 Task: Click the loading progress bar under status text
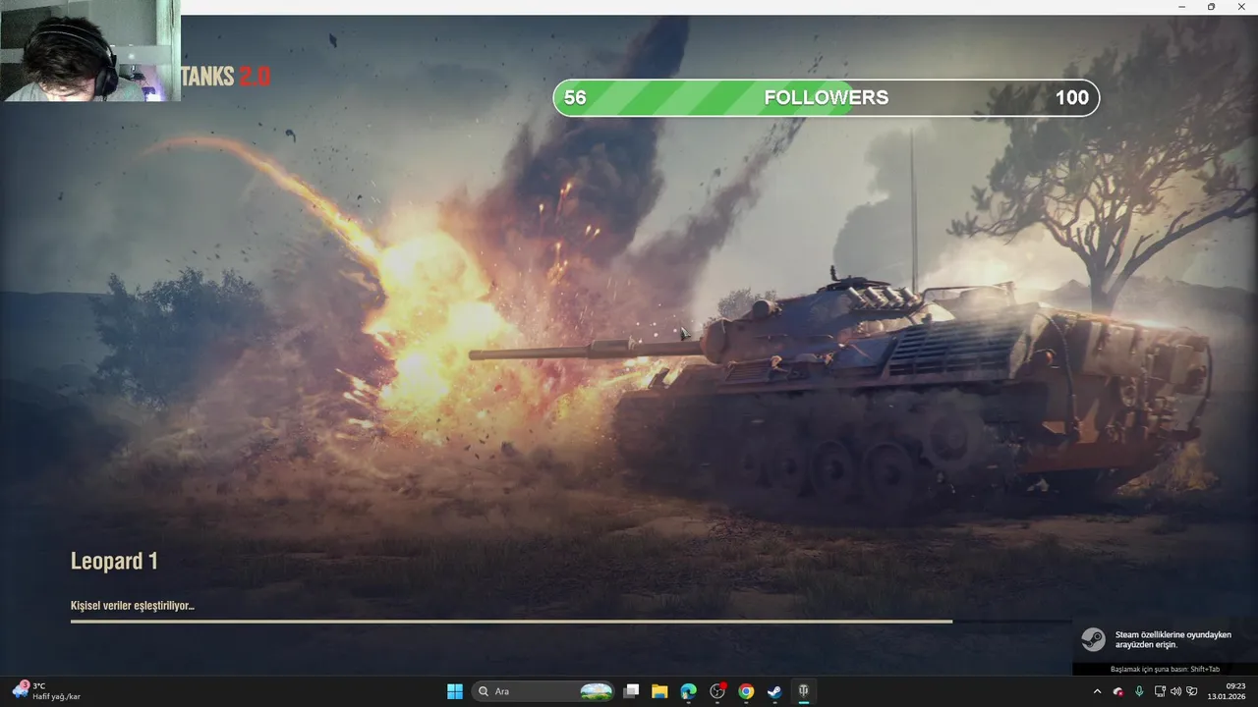(x=570, y=622)
